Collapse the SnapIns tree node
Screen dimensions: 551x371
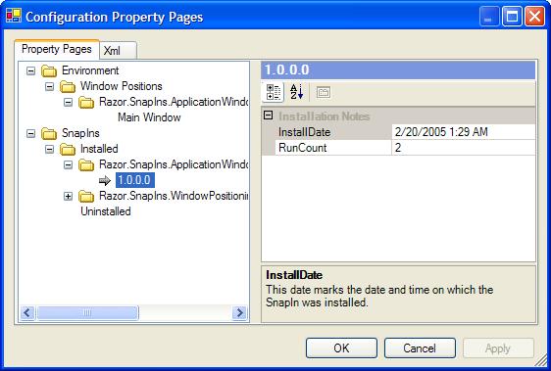31,133
